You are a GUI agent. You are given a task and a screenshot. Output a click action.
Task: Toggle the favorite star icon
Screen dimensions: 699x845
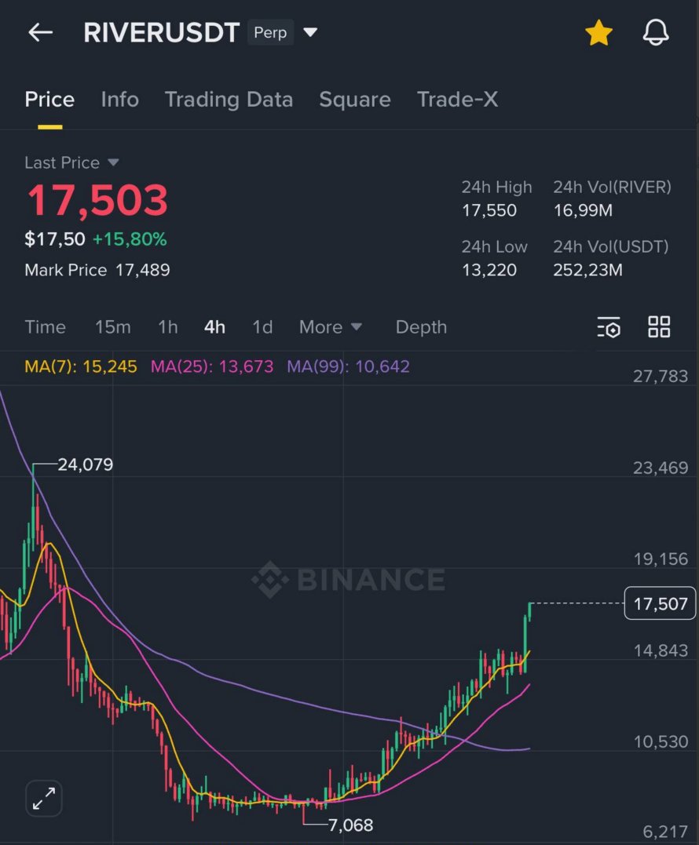point(598,33)
